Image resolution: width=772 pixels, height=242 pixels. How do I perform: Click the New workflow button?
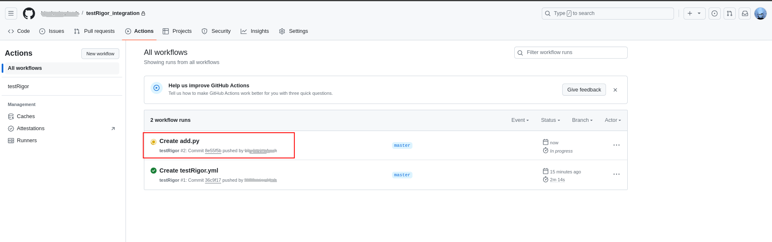click(x=100, y=54)
